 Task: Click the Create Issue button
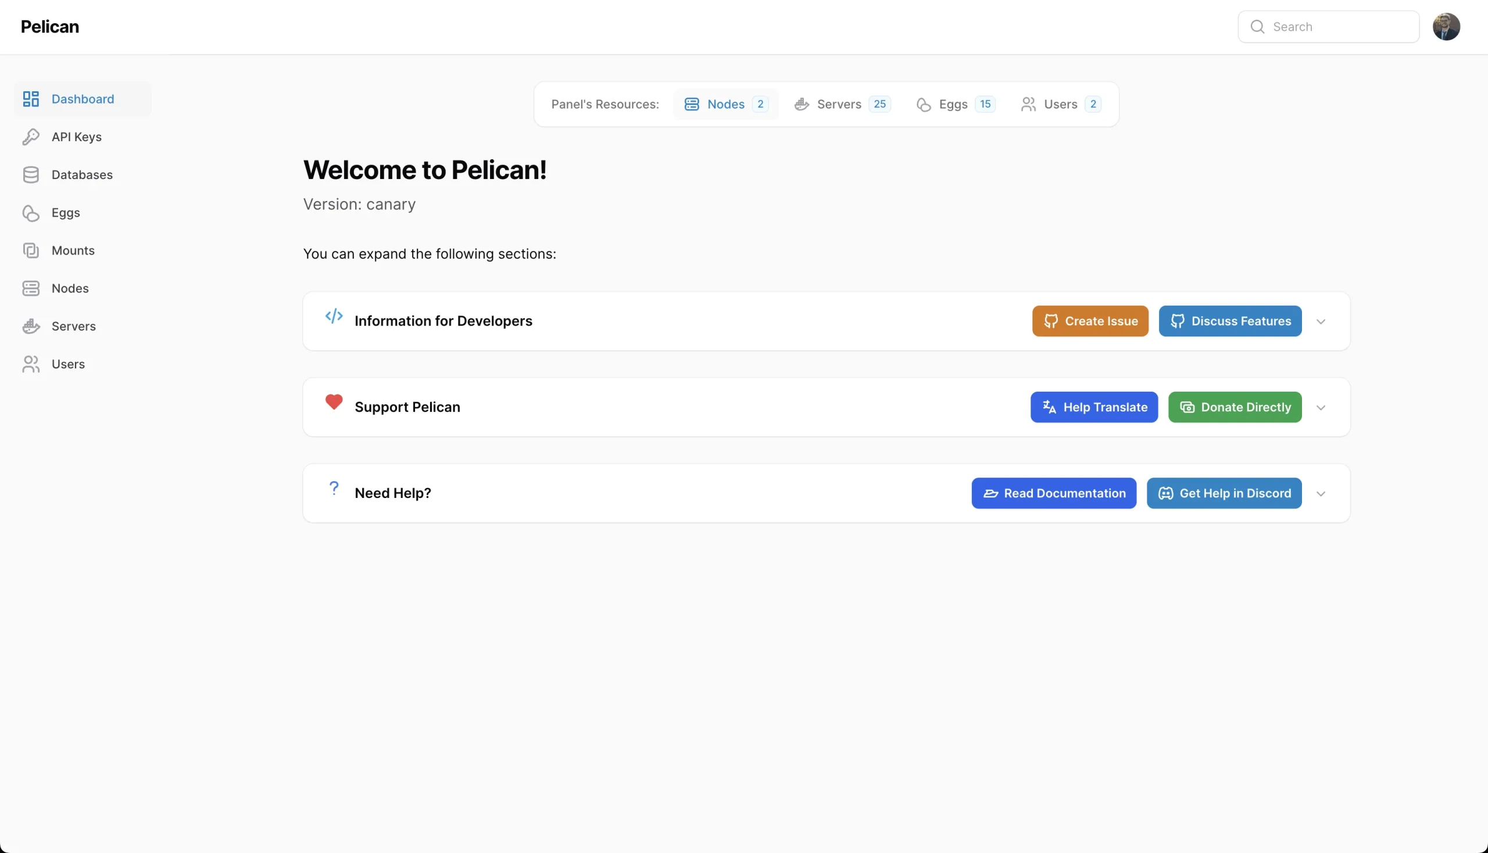click(x=1090, y=321)
